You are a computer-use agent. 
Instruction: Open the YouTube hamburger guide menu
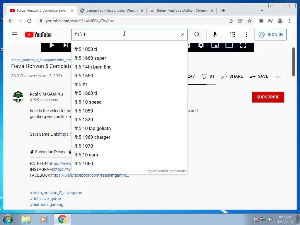tap(15, 35)
